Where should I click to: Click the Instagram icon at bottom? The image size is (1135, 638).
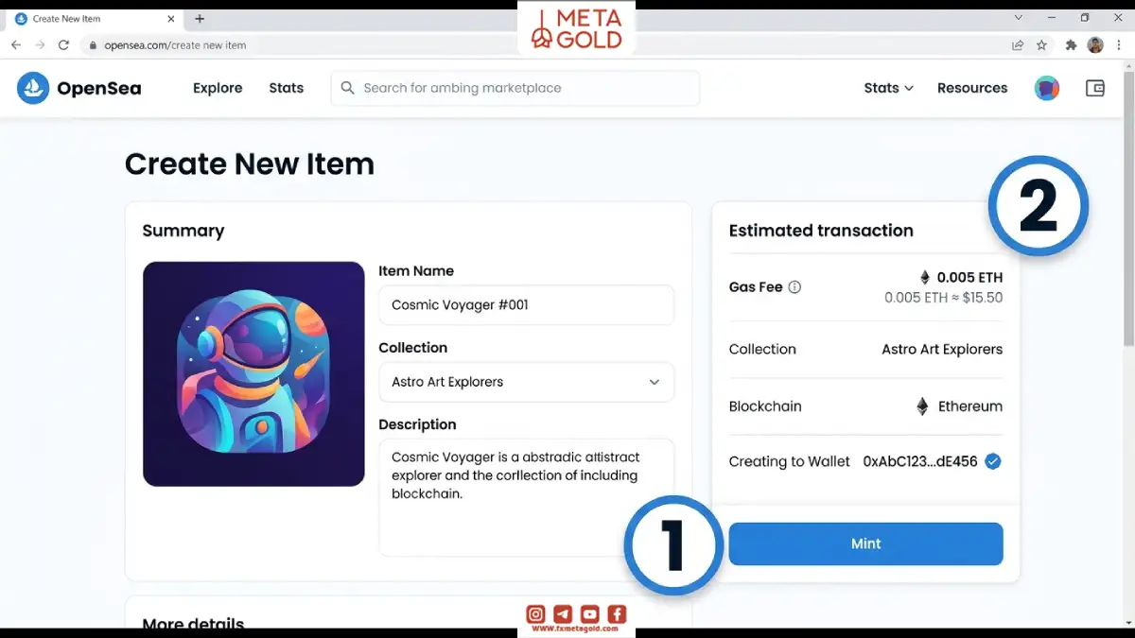click(x=535, y=613)
